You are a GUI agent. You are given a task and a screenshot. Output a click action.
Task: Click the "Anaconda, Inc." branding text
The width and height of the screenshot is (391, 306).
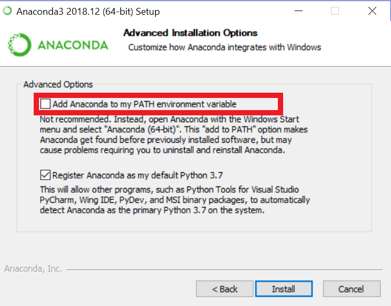pyautogui.click(x=33, y=269)
